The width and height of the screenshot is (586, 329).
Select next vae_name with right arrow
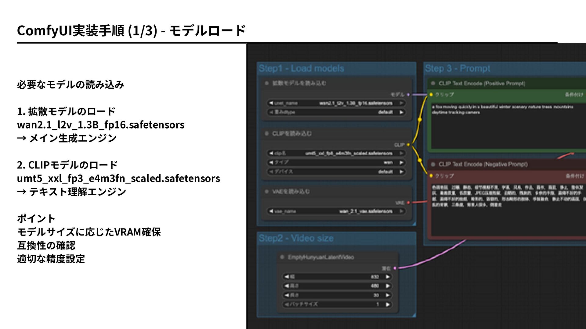(401, 211)
